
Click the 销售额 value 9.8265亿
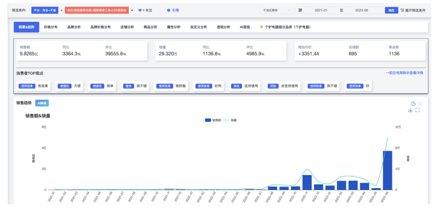click(x=29, y=54)
